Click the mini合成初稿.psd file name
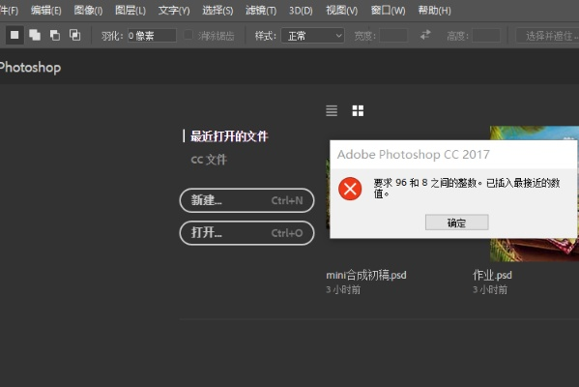 tap(366, 276)
